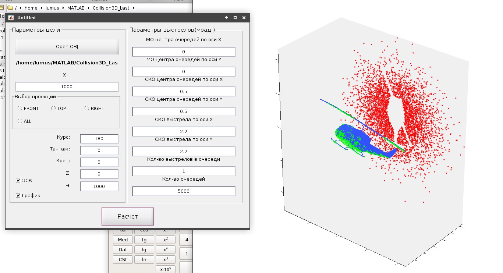503x273 pixels.
Task: Click the СКО центра очередей по оси X field
Action: 184,92
